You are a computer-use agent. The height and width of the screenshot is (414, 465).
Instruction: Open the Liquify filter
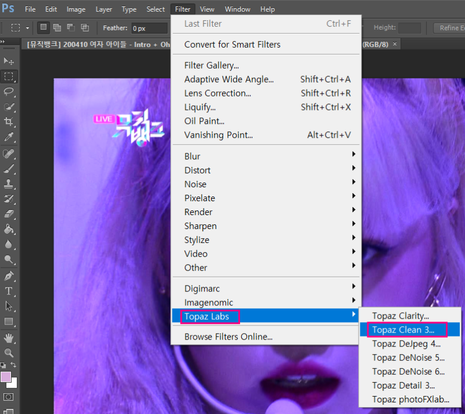[x=267, y=107]
